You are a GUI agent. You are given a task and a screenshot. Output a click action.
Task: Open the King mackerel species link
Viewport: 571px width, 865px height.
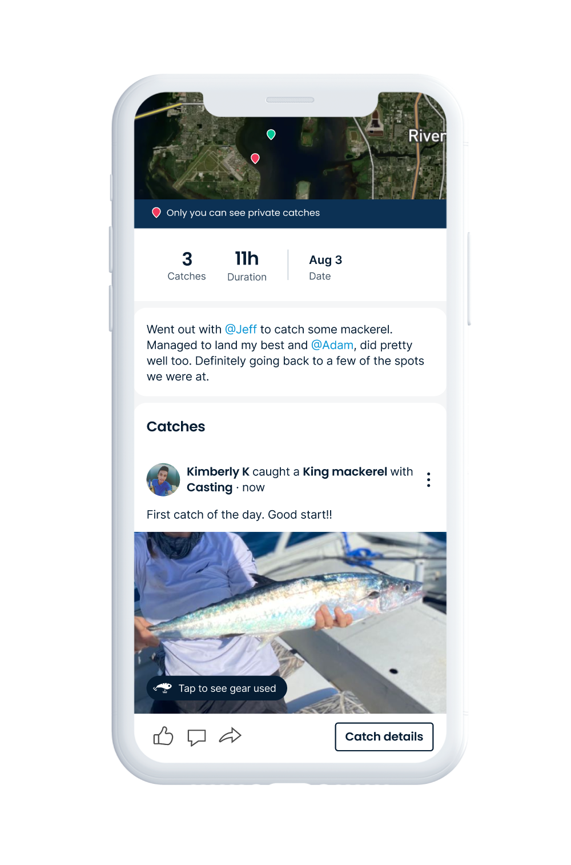point(345,471)
